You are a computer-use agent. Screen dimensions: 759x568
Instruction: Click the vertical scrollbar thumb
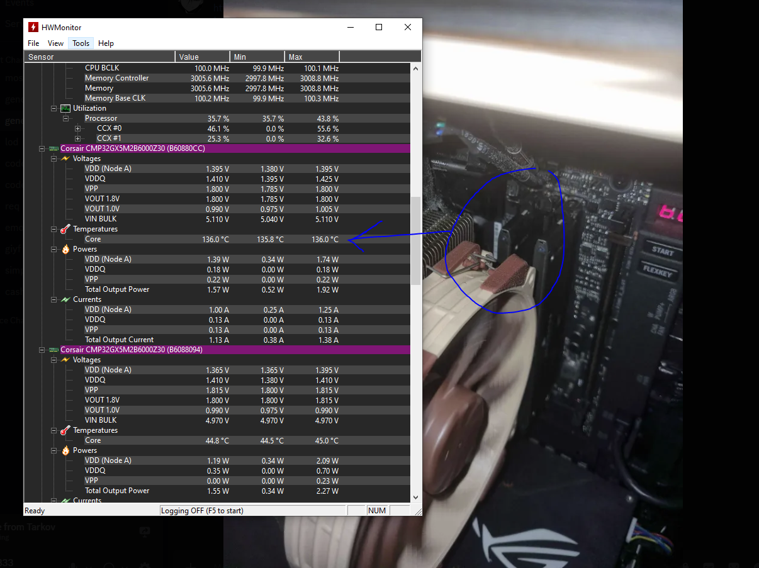415,241
